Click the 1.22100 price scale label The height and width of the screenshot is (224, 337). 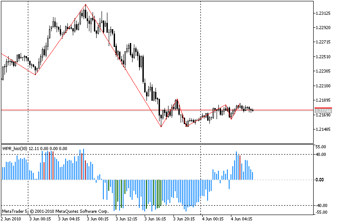tap(323, 86)
